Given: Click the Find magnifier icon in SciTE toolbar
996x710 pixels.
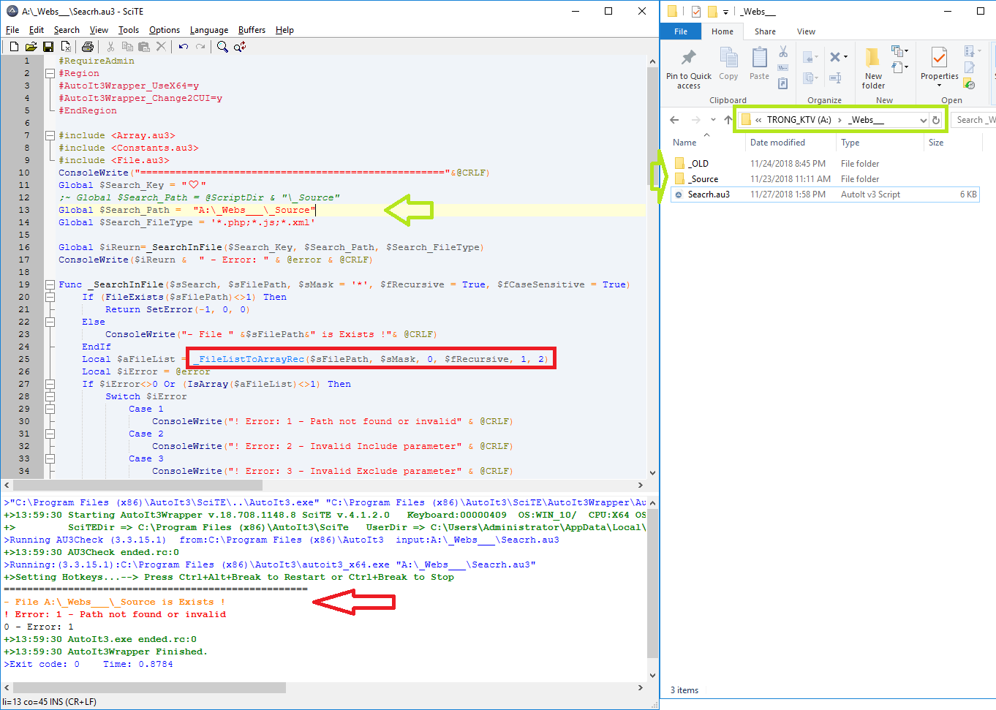Looking at the screenshot, I should 222,47.
